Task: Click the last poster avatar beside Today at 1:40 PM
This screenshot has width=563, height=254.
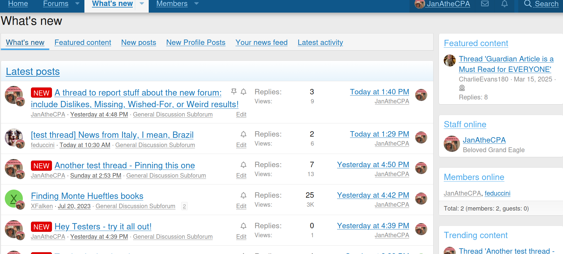Action: coord(421,95)
